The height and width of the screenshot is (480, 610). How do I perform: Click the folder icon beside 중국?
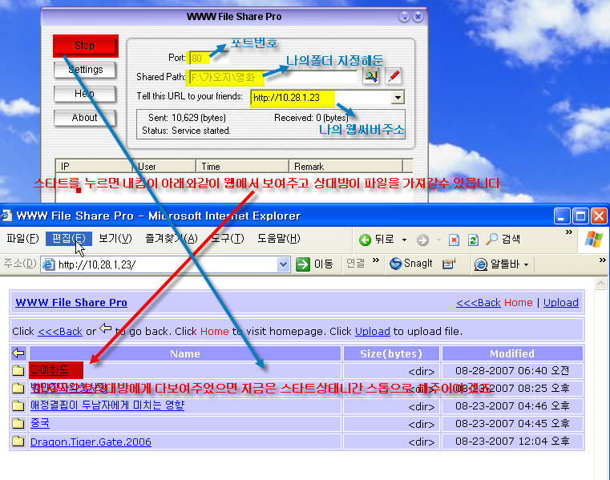(18, 423)
